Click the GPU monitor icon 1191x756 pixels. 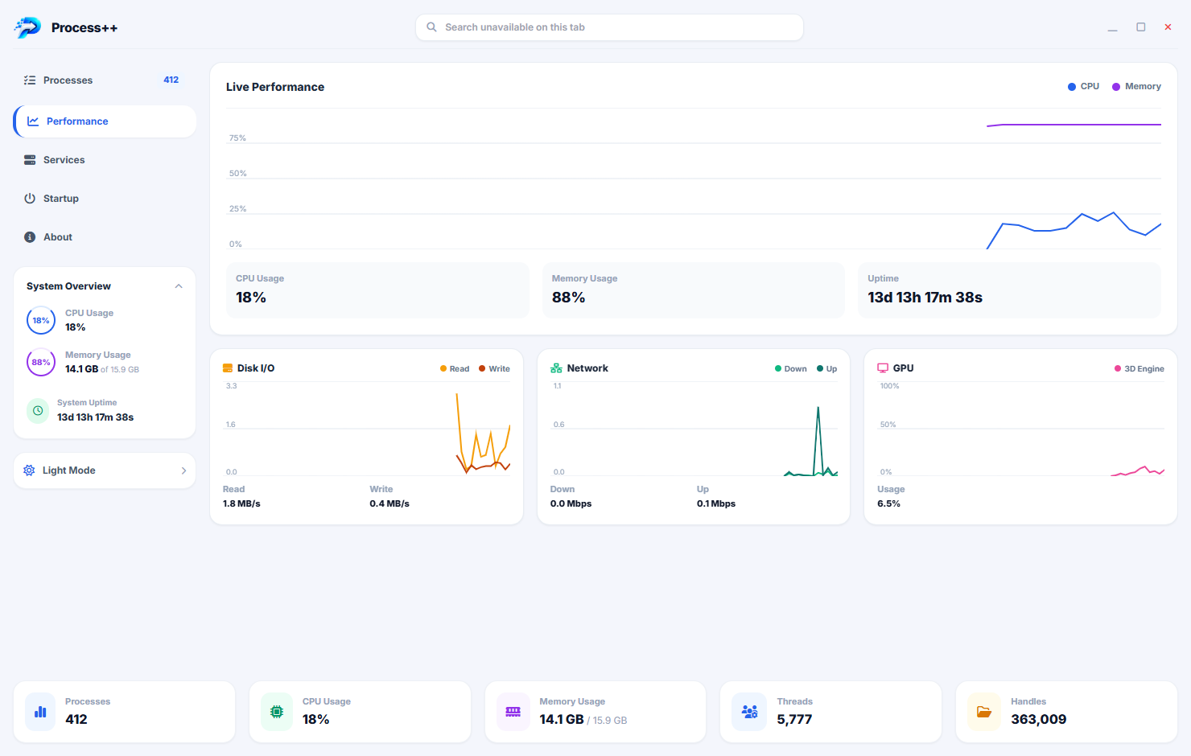(883, 368)
